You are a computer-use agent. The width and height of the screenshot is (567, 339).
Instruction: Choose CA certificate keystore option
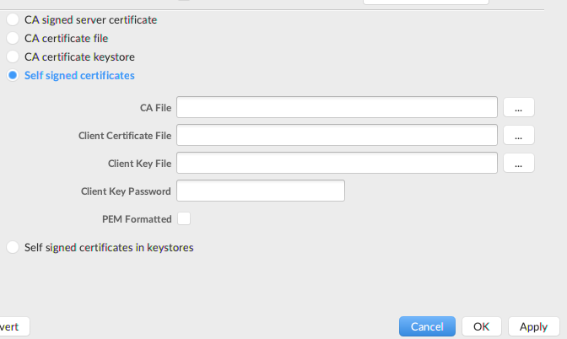tap(13, 56)
